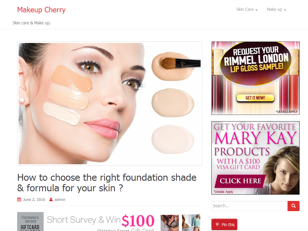Click the Pin this button

[224, 224]
